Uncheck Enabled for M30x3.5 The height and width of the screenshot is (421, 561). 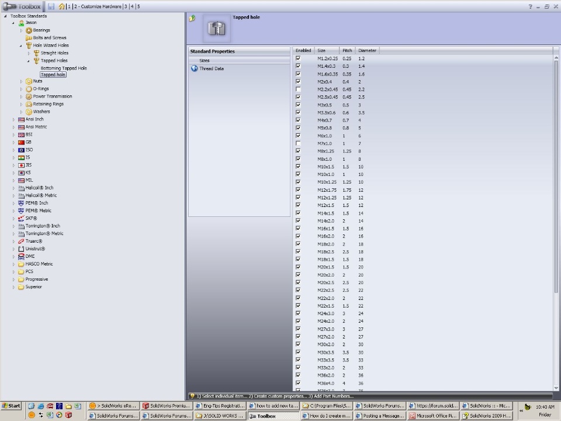click(298, 352)
